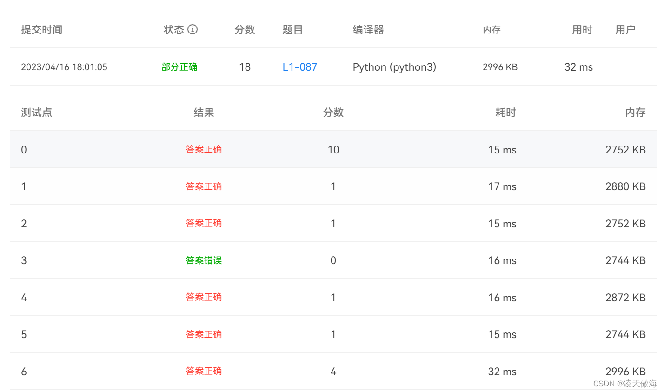Select the 答案错误 result on test point 3
The height and width of the screenshot is (392, 664).
(204, 260)
